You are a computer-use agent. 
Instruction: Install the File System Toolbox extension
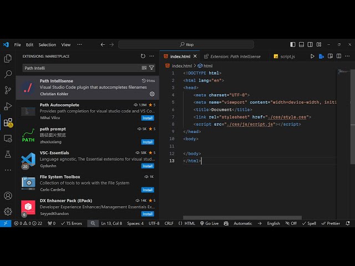click(x=148, y=190)
